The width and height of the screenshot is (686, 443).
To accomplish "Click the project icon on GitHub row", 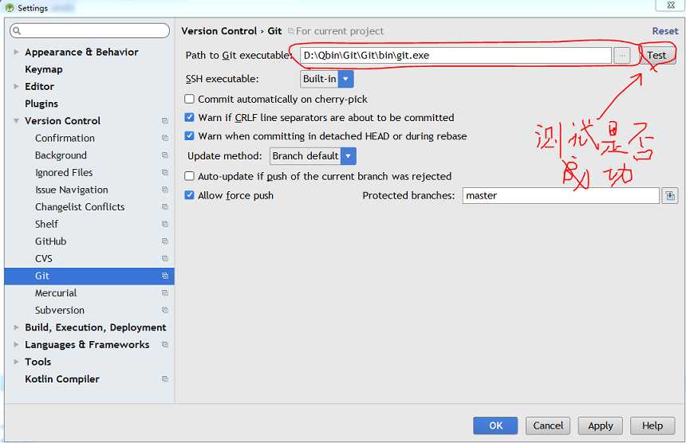I will [165, 241].
